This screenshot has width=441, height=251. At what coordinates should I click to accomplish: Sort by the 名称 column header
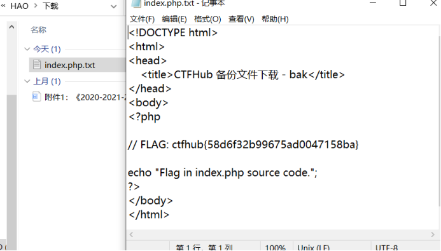coord(38,30)
